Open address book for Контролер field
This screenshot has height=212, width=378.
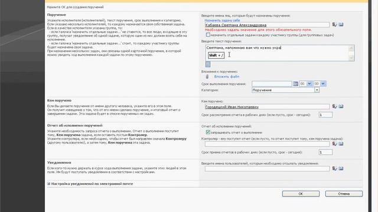click(341, 144)
